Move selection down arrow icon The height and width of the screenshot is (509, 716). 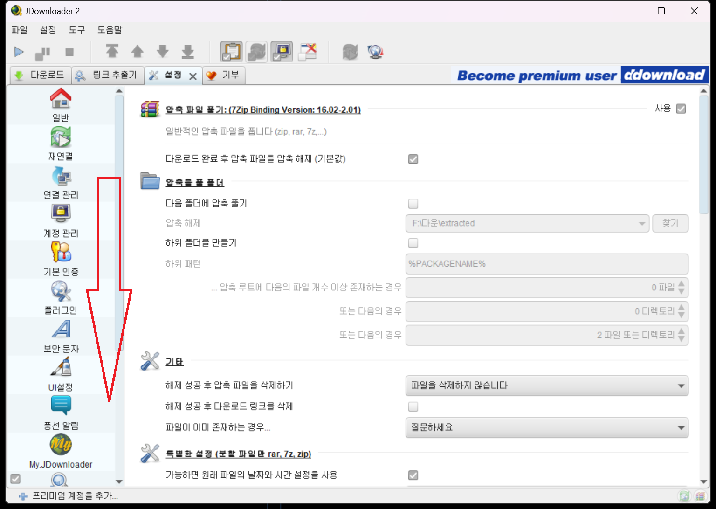[163, 51]
